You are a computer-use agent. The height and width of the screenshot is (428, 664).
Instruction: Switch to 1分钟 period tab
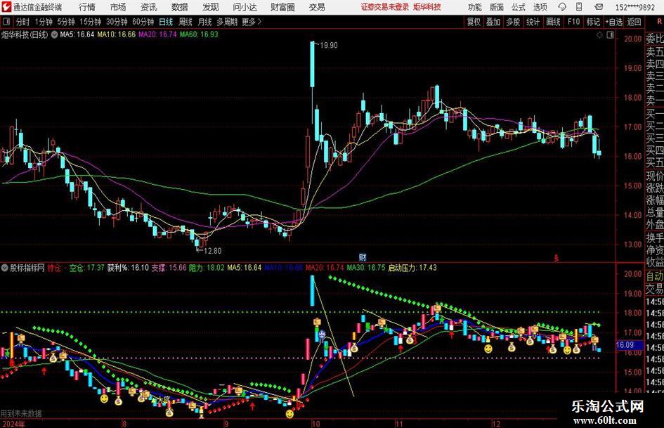[x=44, y=22]
